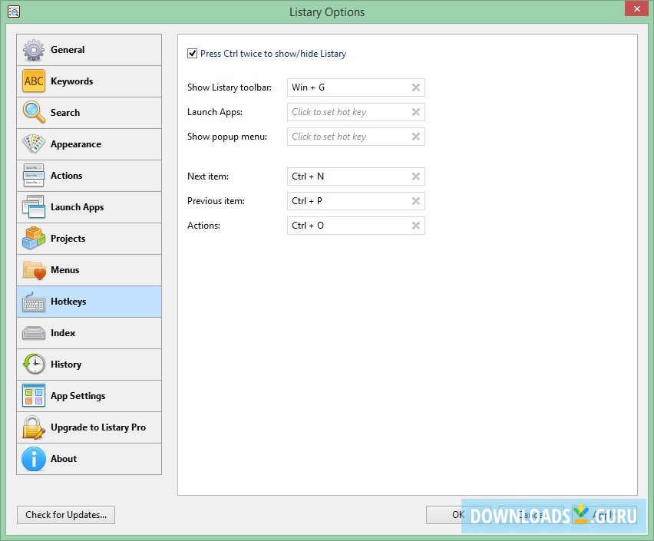The height and width of the screenshot is (541, 654).
Task: Set a hotkey in Show popup menu field
Action: point(355,137)
